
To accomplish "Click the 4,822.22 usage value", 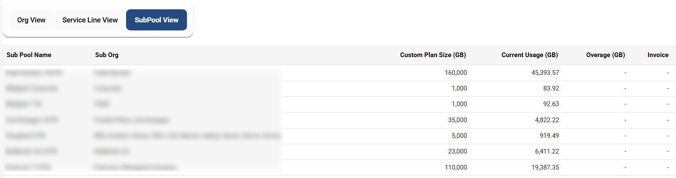I will pyautogui.click(x=547, y=120).
